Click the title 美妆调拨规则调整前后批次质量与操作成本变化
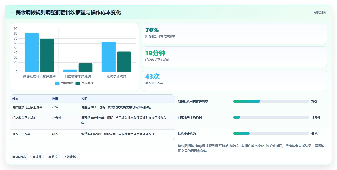This screenshot has height=170, width=337. tap(68, 12)
